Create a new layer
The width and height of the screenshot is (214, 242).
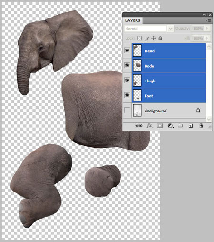click(191, 126)
